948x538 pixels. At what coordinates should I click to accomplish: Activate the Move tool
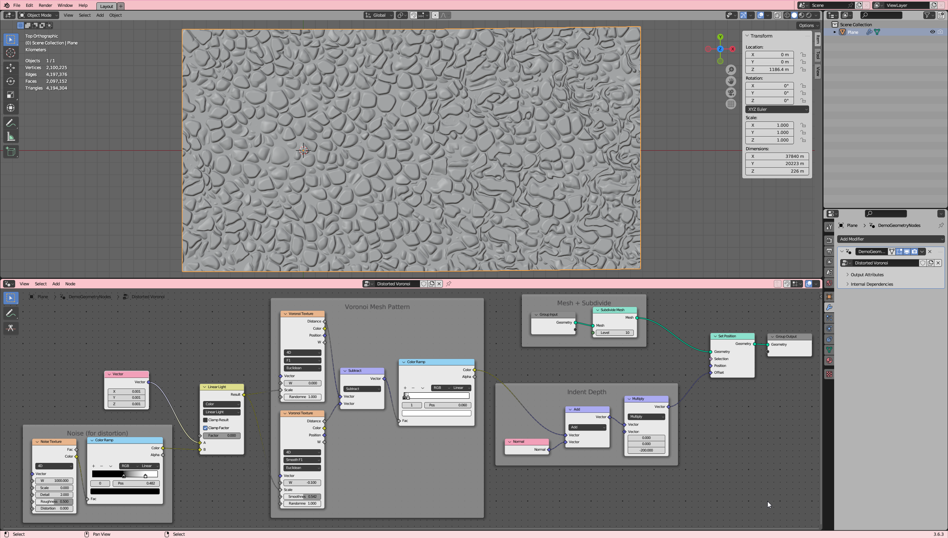click(11, 68)
